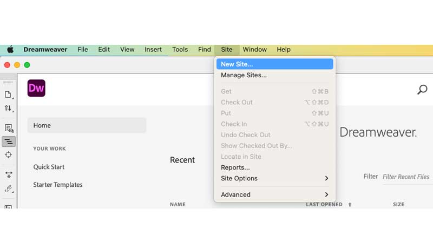Click the collapse full tag icon
Screen dimensions: 433x243
(x=9, y=174)
